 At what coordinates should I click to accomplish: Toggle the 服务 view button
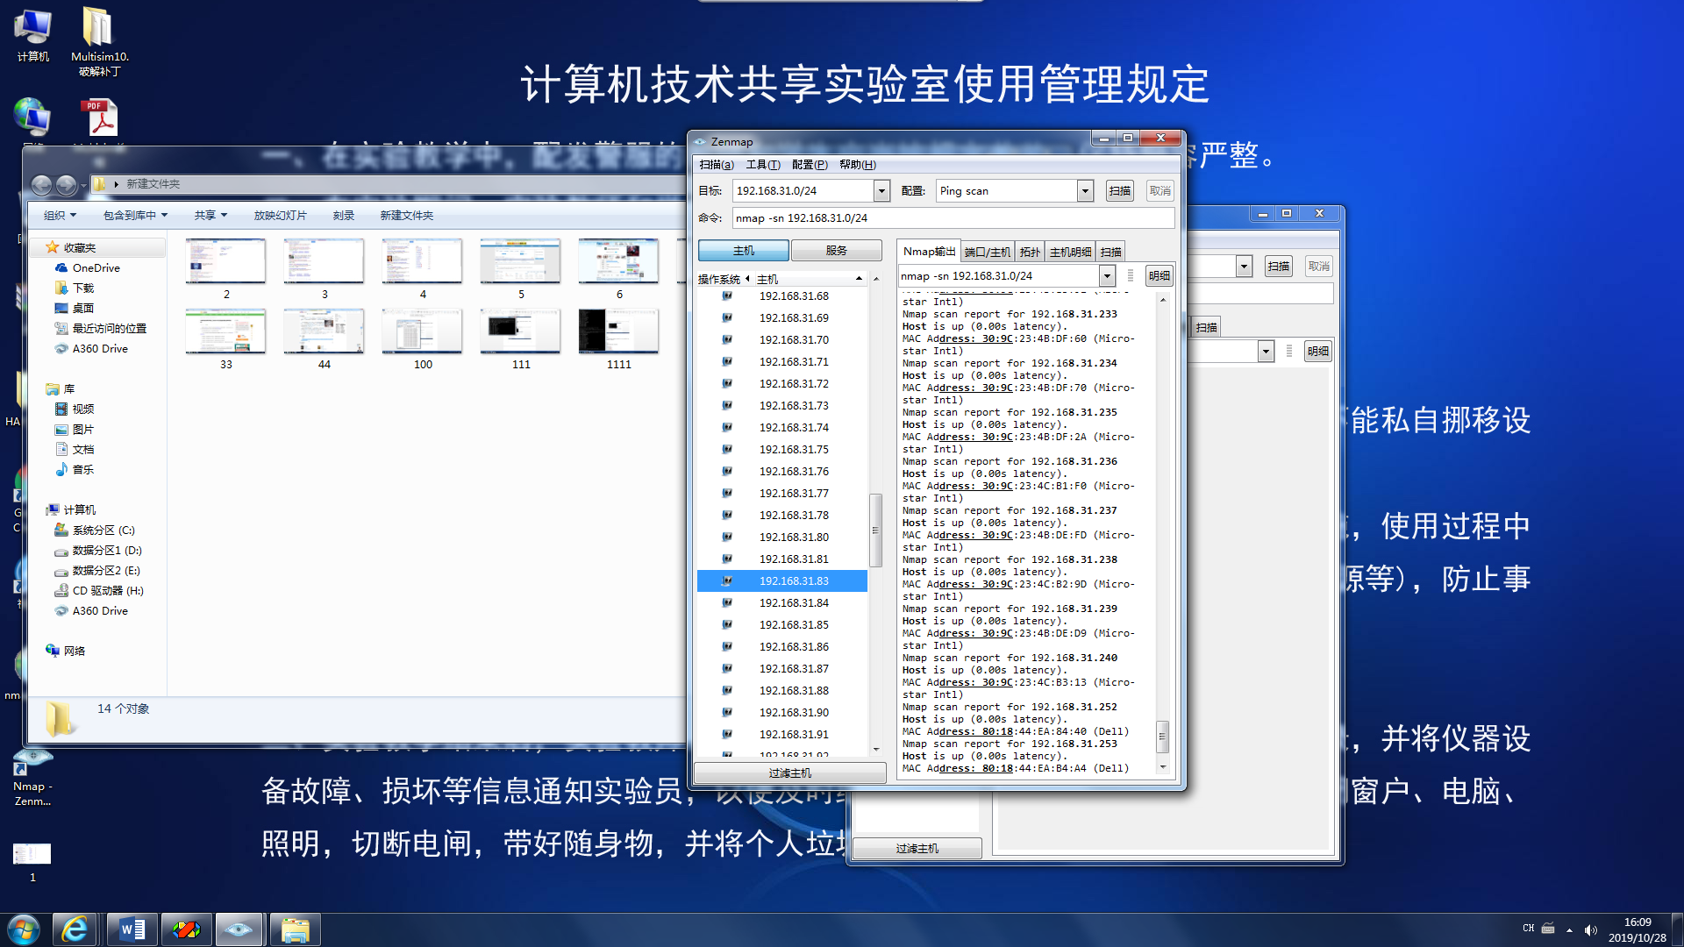[836, 251]
